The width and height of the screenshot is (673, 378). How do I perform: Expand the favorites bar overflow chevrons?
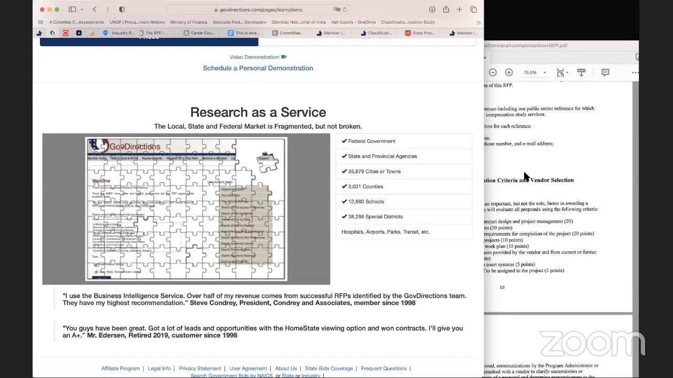pyautogui.click(x=478, y=23)
